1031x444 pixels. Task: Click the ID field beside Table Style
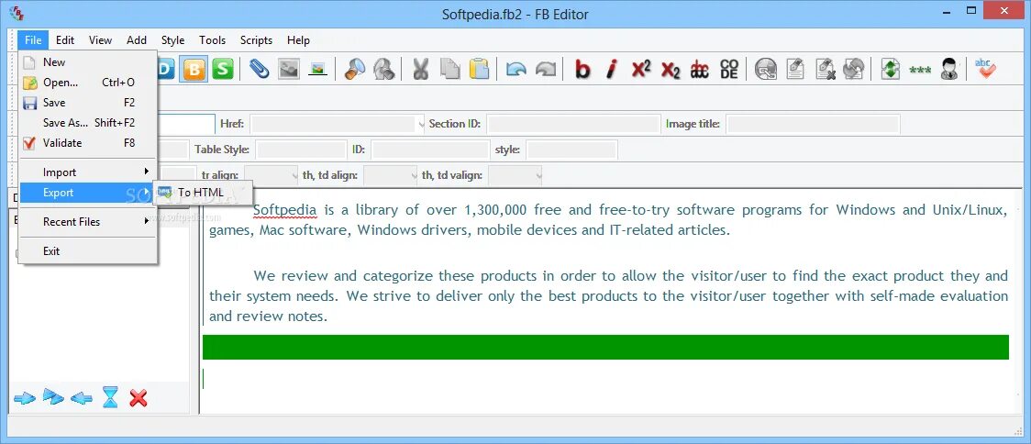click(431, 150)
